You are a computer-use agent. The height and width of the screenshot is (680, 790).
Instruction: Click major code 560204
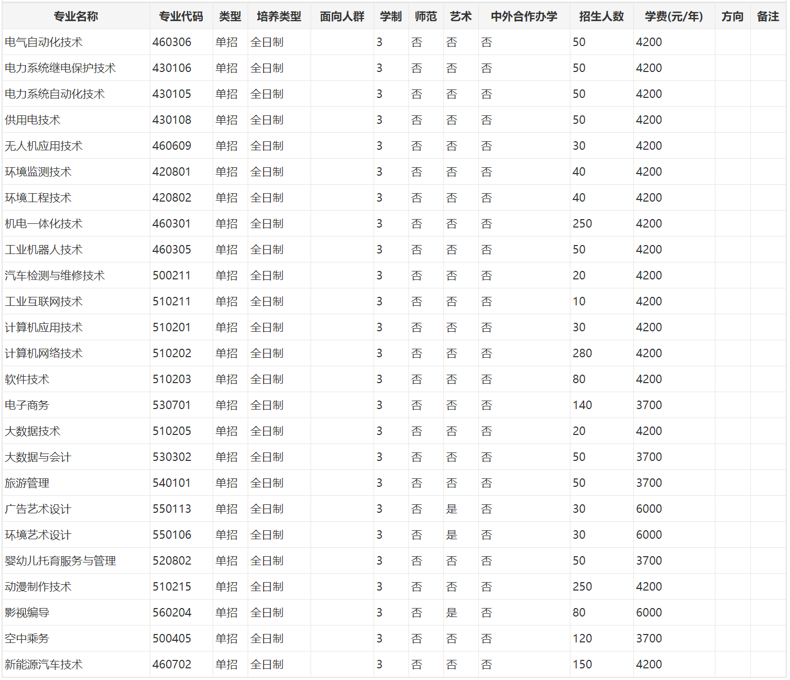[172, 612]
